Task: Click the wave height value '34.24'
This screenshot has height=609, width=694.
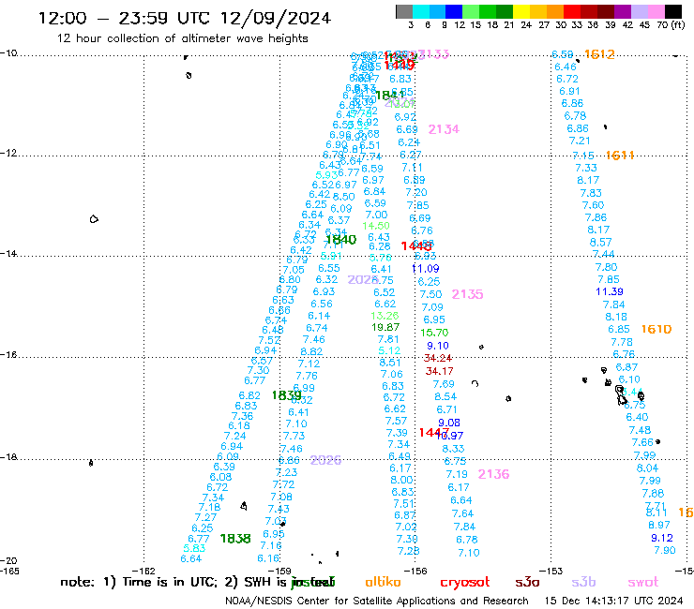Action: click(x=438, y=358)
